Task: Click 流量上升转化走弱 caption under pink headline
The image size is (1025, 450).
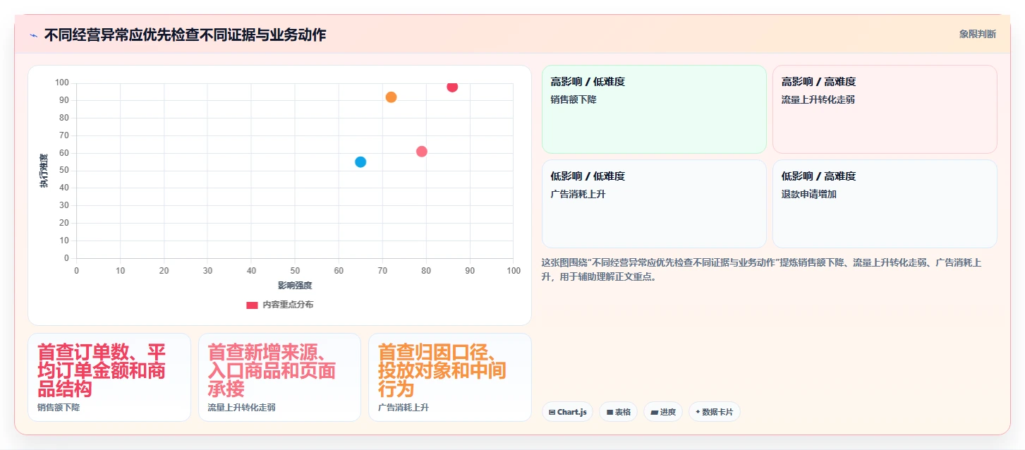Action: coord(241,408)
